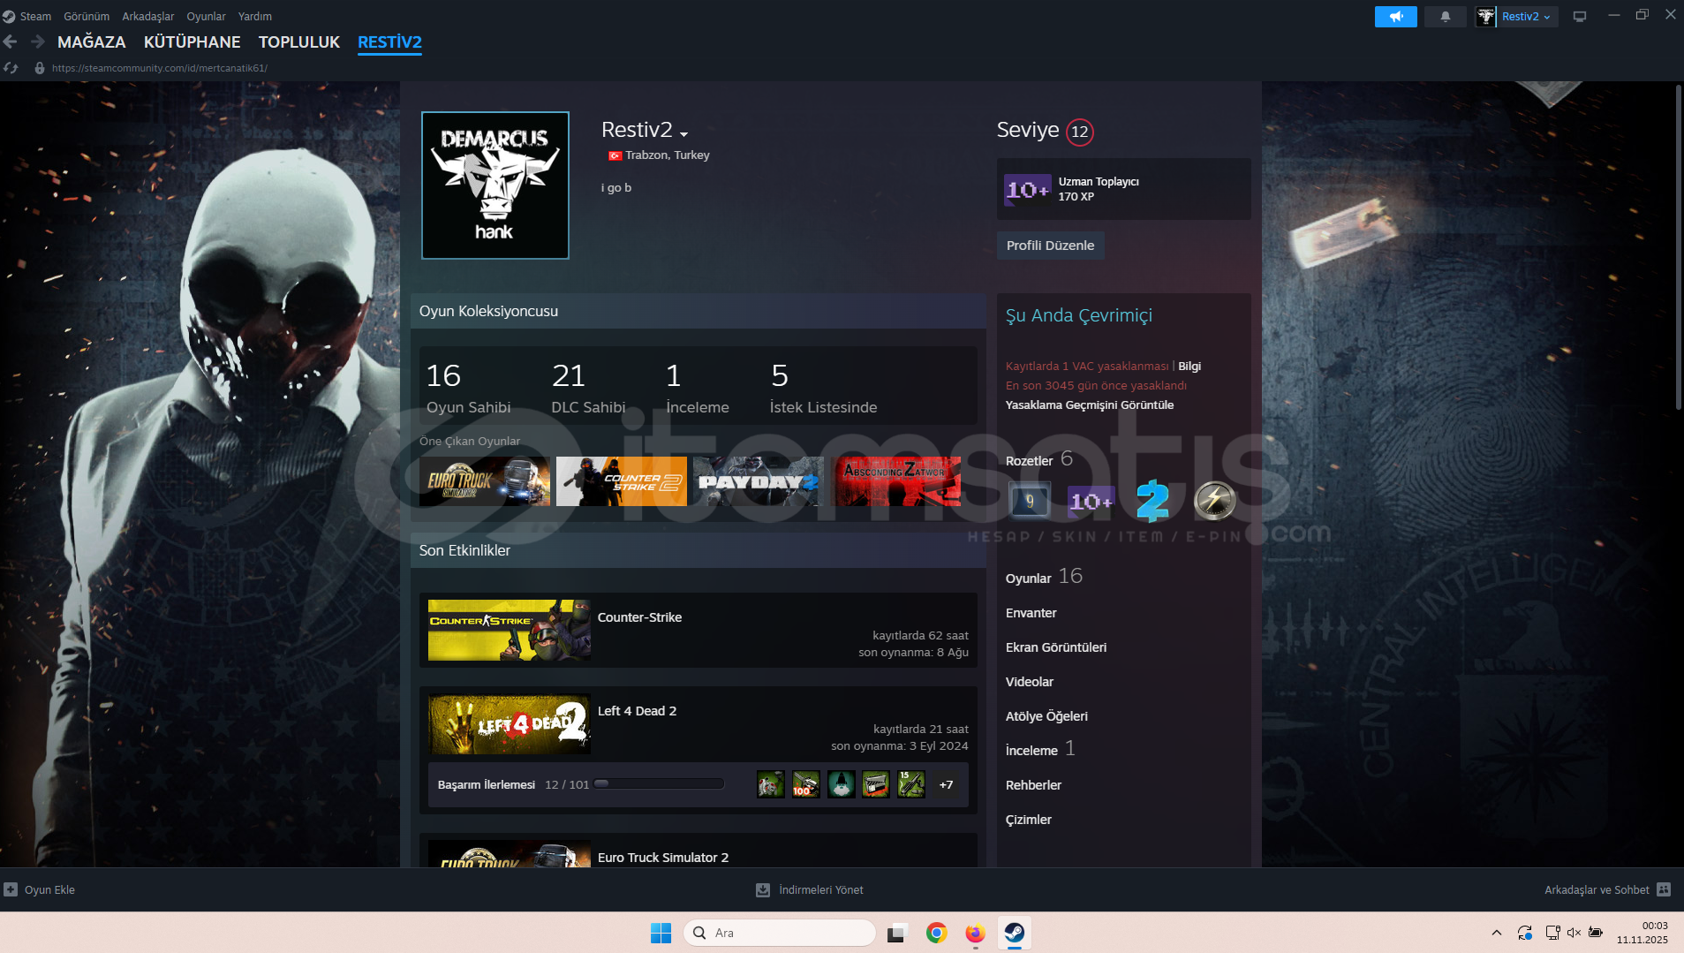The width and height of the screenshot is (1684, 953).
Task: Select the RESTİV2 profile tab
Action: tap(389, 42)
